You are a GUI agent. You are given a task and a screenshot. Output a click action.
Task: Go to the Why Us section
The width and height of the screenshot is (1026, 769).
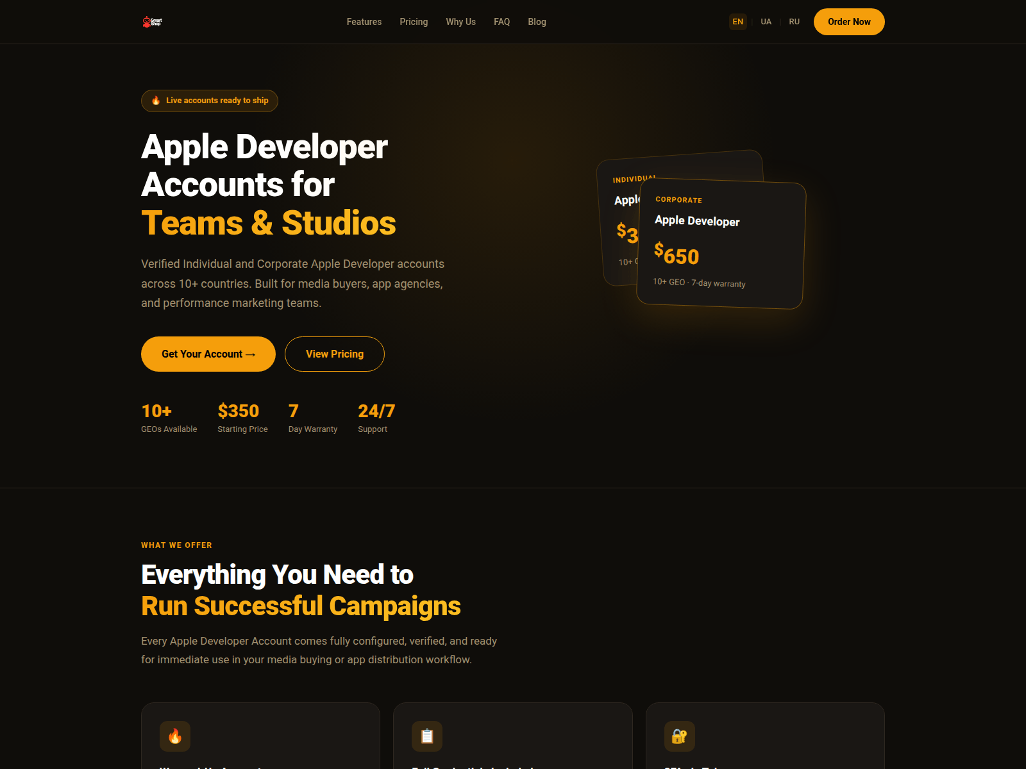click(461, 22)
